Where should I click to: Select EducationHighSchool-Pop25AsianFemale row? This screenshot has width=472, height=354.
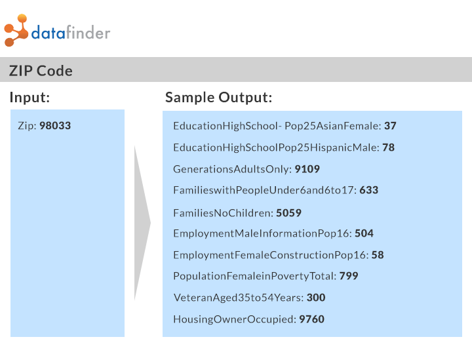(x=285, y=126)
